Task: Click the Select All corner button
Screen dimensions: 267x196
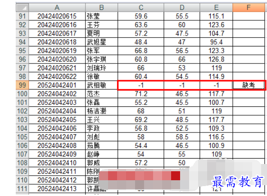Action: point(23,8)
